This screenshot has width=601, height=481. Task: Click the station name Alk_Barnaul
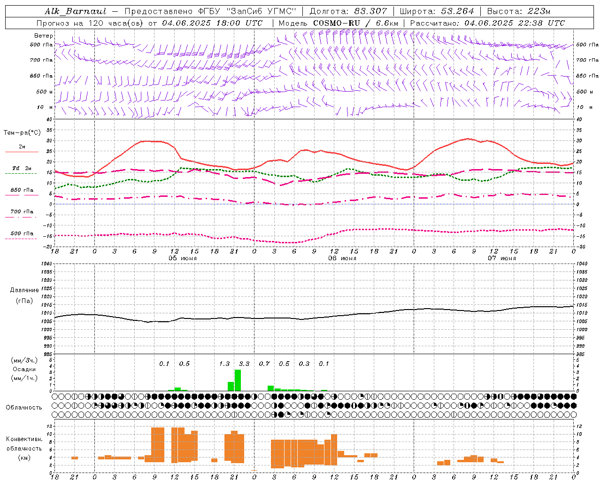click(76, 11)
